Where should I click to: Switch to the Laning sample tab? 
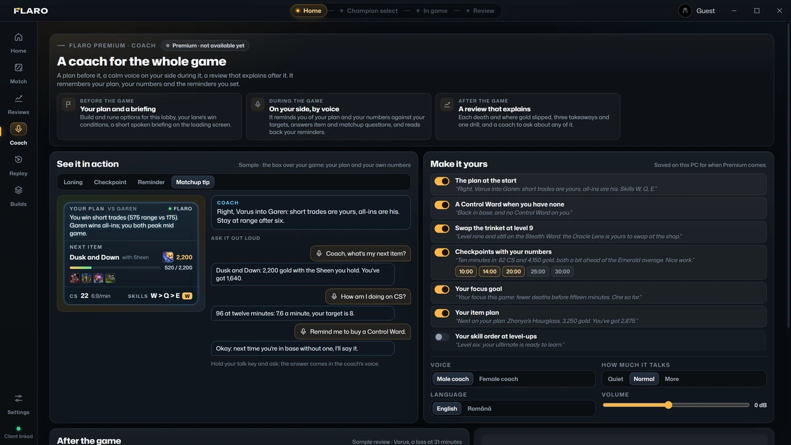click(x=73, y=182)
